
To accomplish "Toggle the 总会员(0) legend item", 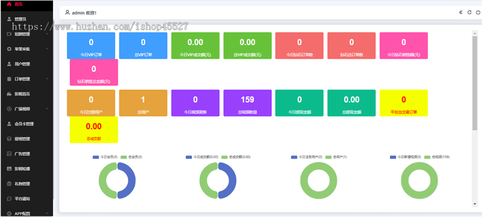I will 131,157.
